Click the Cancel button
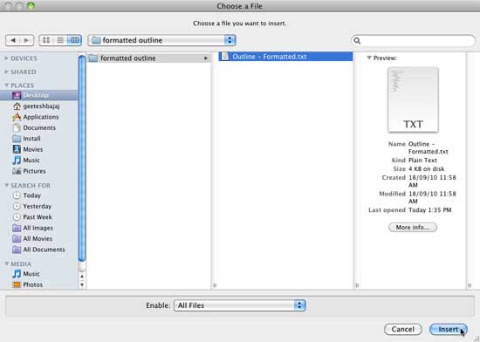The image size is (480, 342). pyautogui.click(x=403, y=329)
